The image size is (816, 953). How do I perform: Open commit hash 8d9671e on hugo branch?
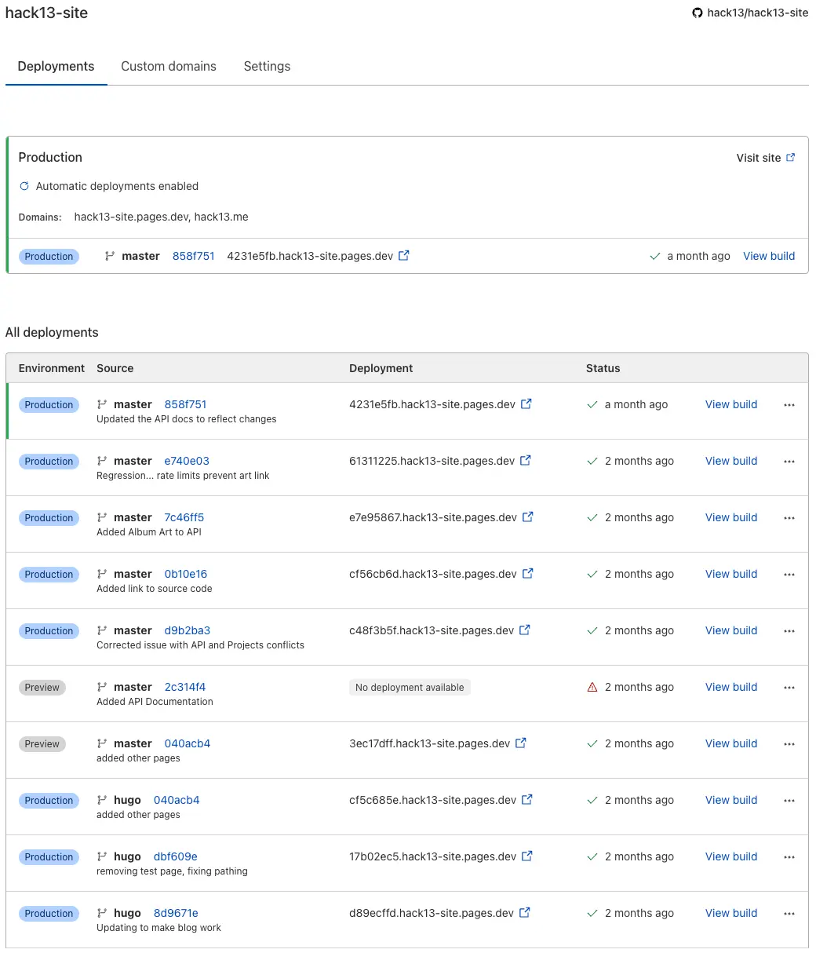176,913
